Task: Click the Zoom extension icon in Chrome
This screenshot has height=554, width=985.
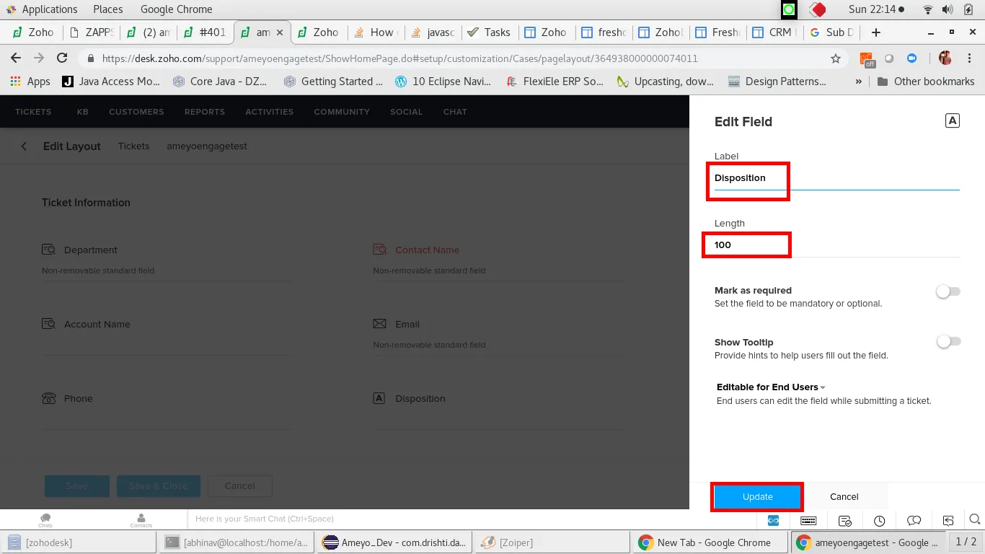Action: 911,58
